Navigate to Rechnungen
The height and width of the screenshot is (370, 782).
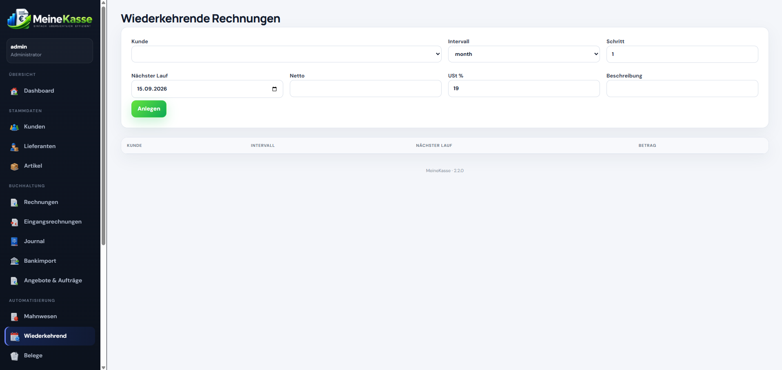tap(50, 202)
